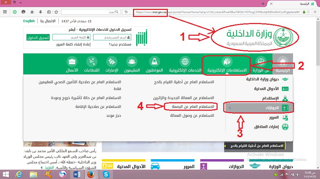Close the الرئيسية browser tab
This screenshot has height=179, width=320.
(271, 4)
